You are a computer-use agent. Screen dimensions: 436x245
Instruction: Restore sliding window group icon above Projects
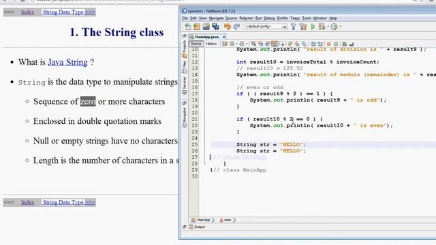(x=184, y=36)
